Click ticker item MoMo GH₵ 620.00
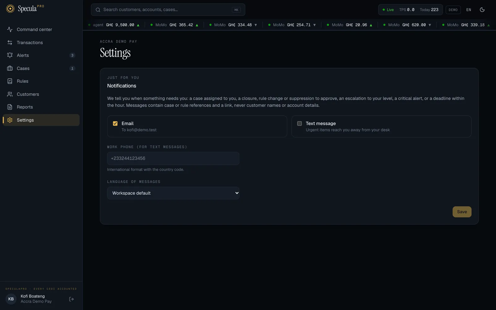The width and height of the screenshot is (496, 310). 407,25
